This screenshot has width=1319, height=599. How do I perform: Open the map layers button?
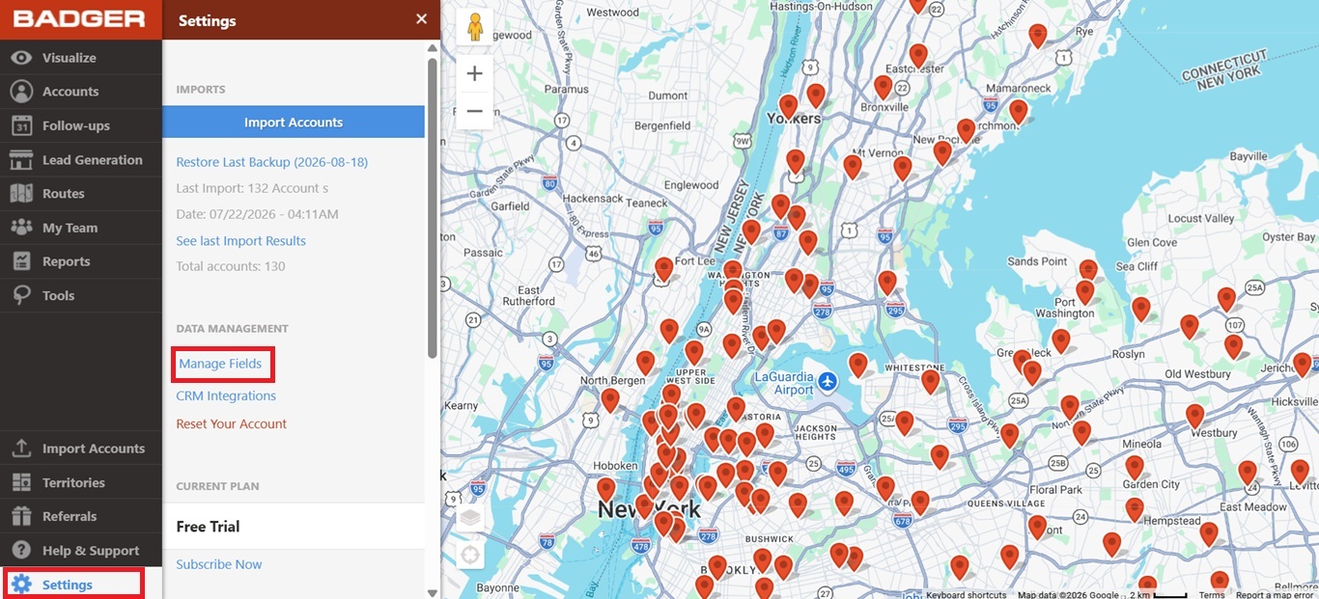coord(470,518)
